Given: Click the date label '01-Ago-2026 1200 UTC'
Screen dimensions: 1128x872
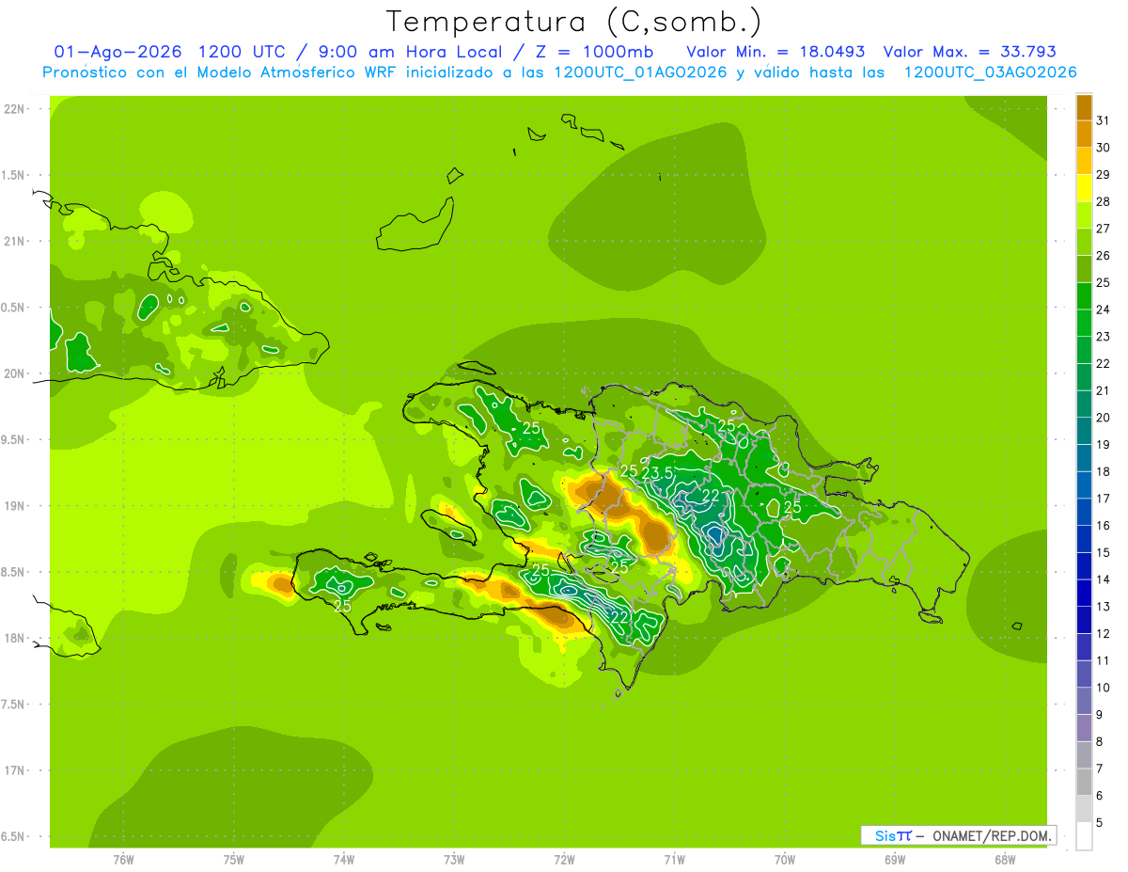Looking at the screenshot, I should (x=168, y=52).
